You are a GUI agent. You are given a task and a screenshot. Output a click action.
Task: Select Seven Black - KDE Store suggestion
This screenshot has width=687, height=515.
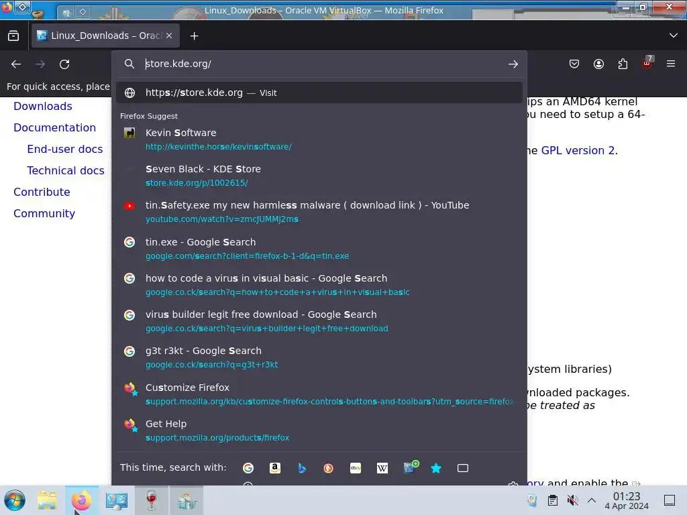pyautogui.click(x=319, y=176)
